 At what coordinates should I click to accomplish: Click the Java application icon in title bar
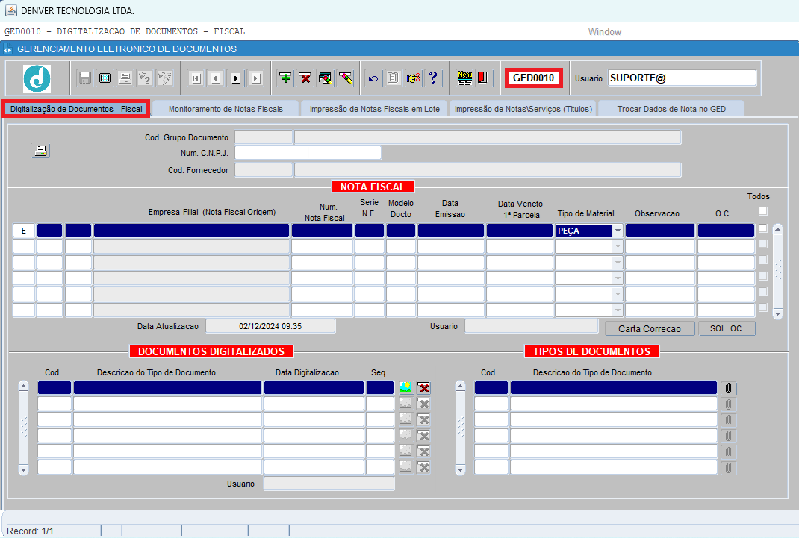point(10,10)
